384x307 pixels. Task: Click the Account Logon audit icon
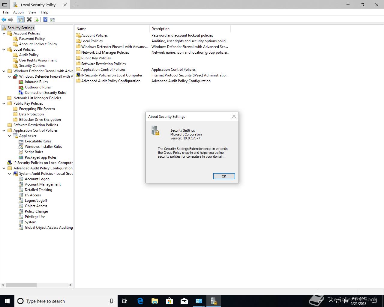tap(21, 179)
